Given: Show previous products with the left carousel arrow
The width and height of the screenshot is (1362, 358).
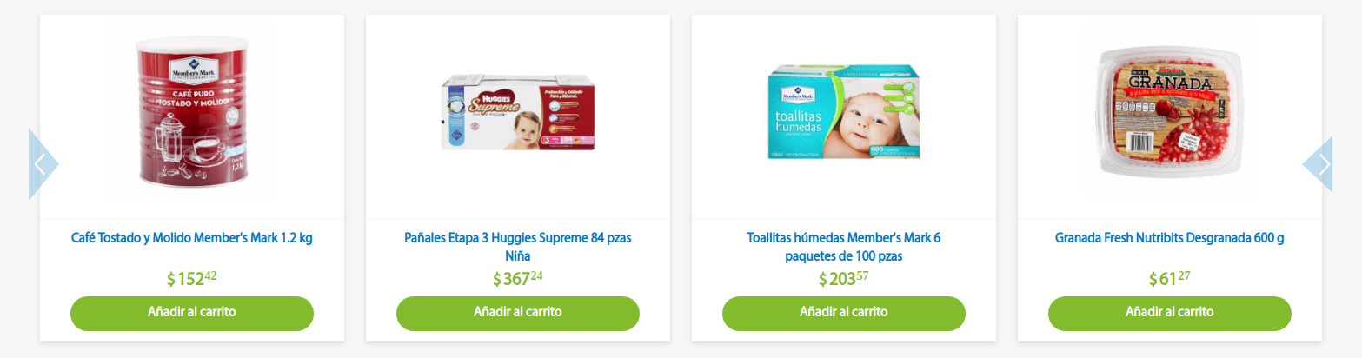Looking at the screenshot, I should click(41, 164).
